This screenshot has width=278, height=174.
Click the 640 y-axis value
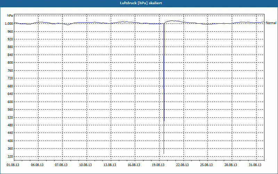(x=10, y=94)
